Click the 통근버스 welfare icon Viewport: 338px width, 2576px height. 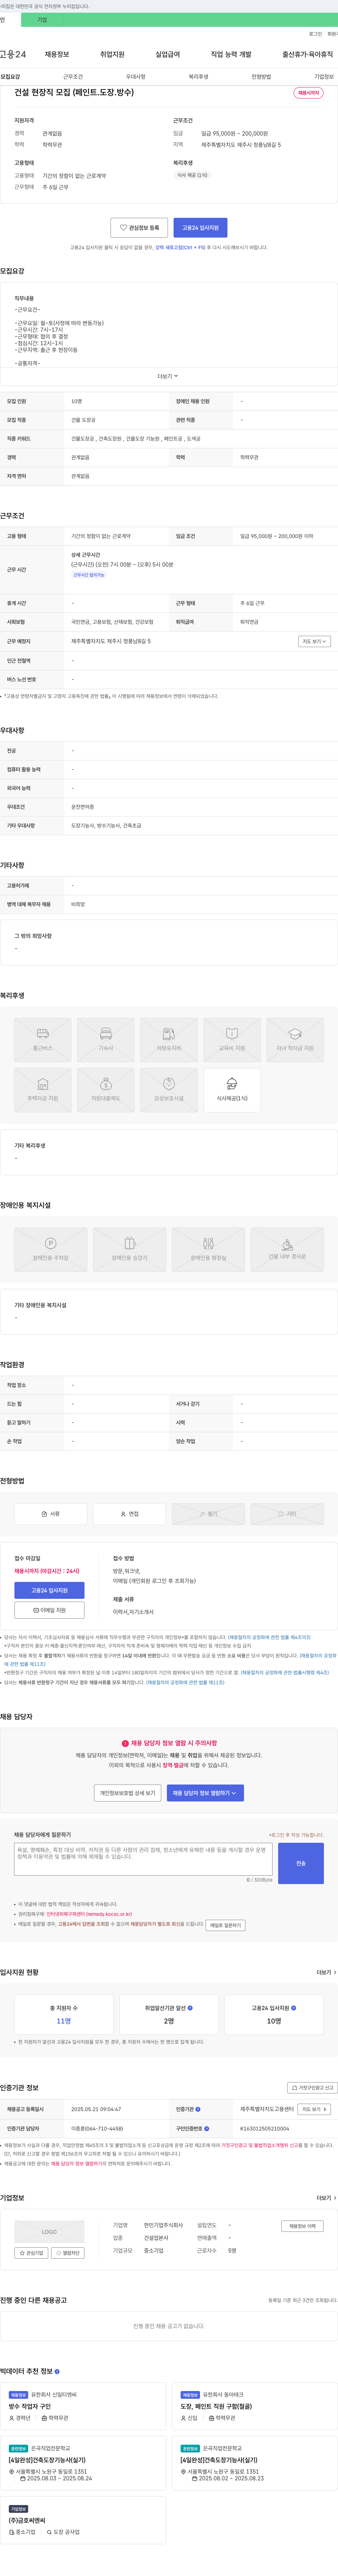43,1040
